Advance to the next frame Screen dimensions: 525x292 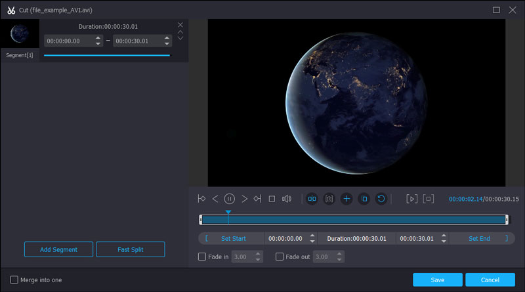click(x=244, y=198)
